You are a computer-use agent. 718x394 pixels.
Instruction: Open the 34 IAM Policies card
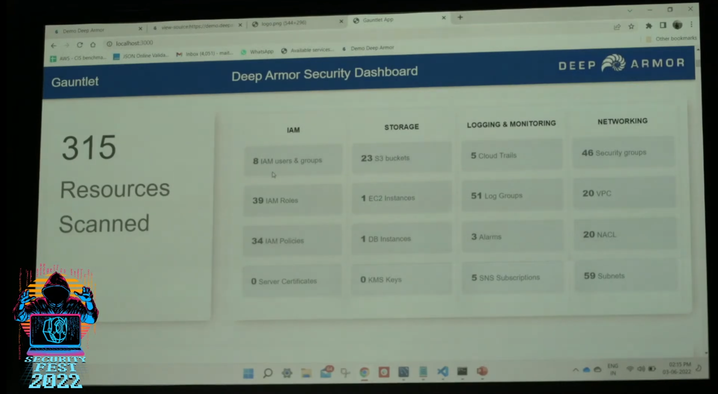tap(292, 240)
